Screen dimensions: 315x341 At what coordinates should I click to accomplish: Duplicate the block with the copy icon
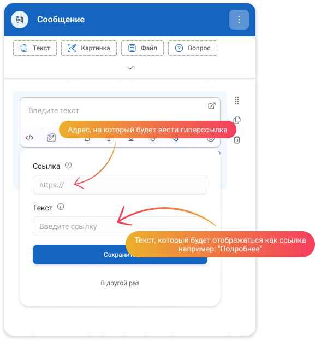237,120
